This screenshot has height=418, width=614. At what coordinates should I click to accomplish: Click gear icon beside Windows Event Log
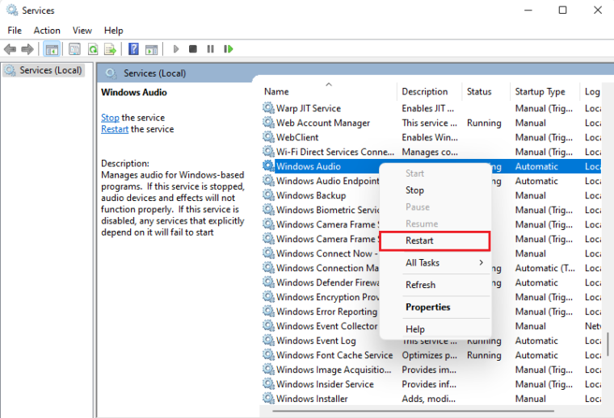(x=268, y=341)
